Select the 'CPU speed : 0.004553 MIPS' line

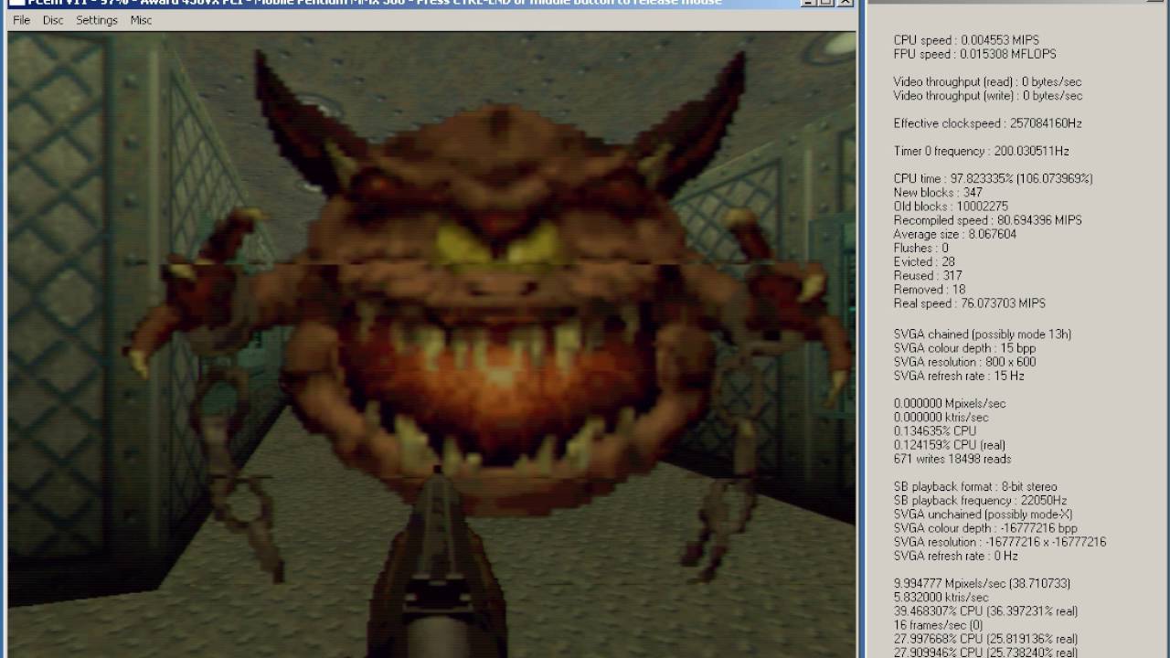coord(966,40)
